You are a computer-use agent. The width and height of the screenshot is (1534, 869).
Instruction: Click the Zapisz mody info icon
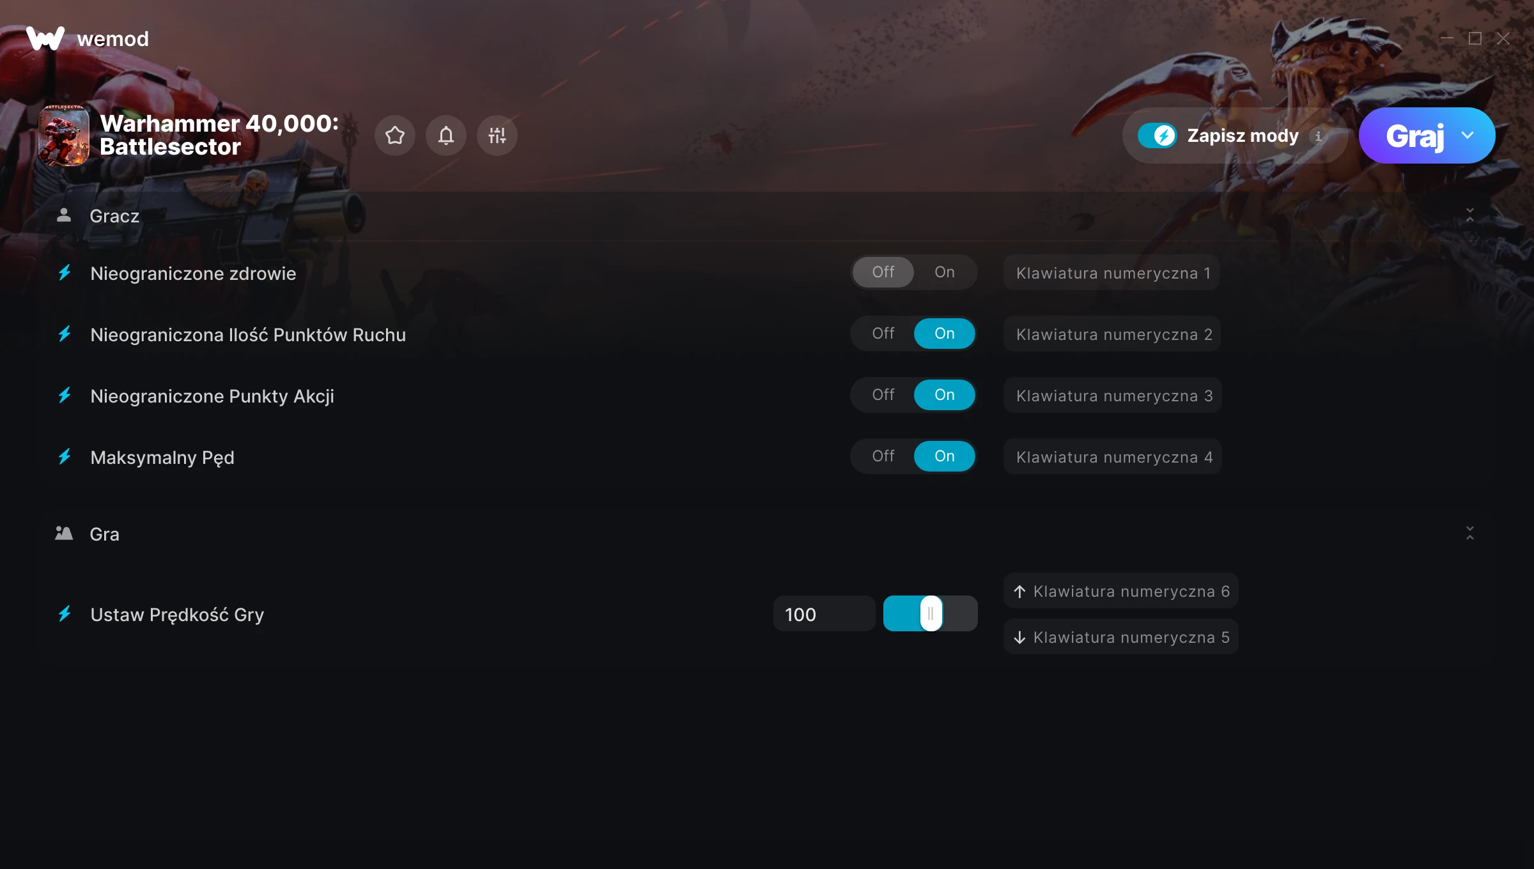(x=1318, y=136)
